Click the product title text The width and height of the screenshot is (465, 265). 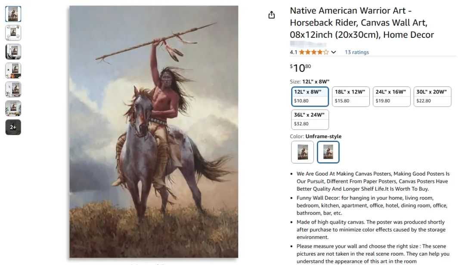pyautogui.click(x=362, y=22)
